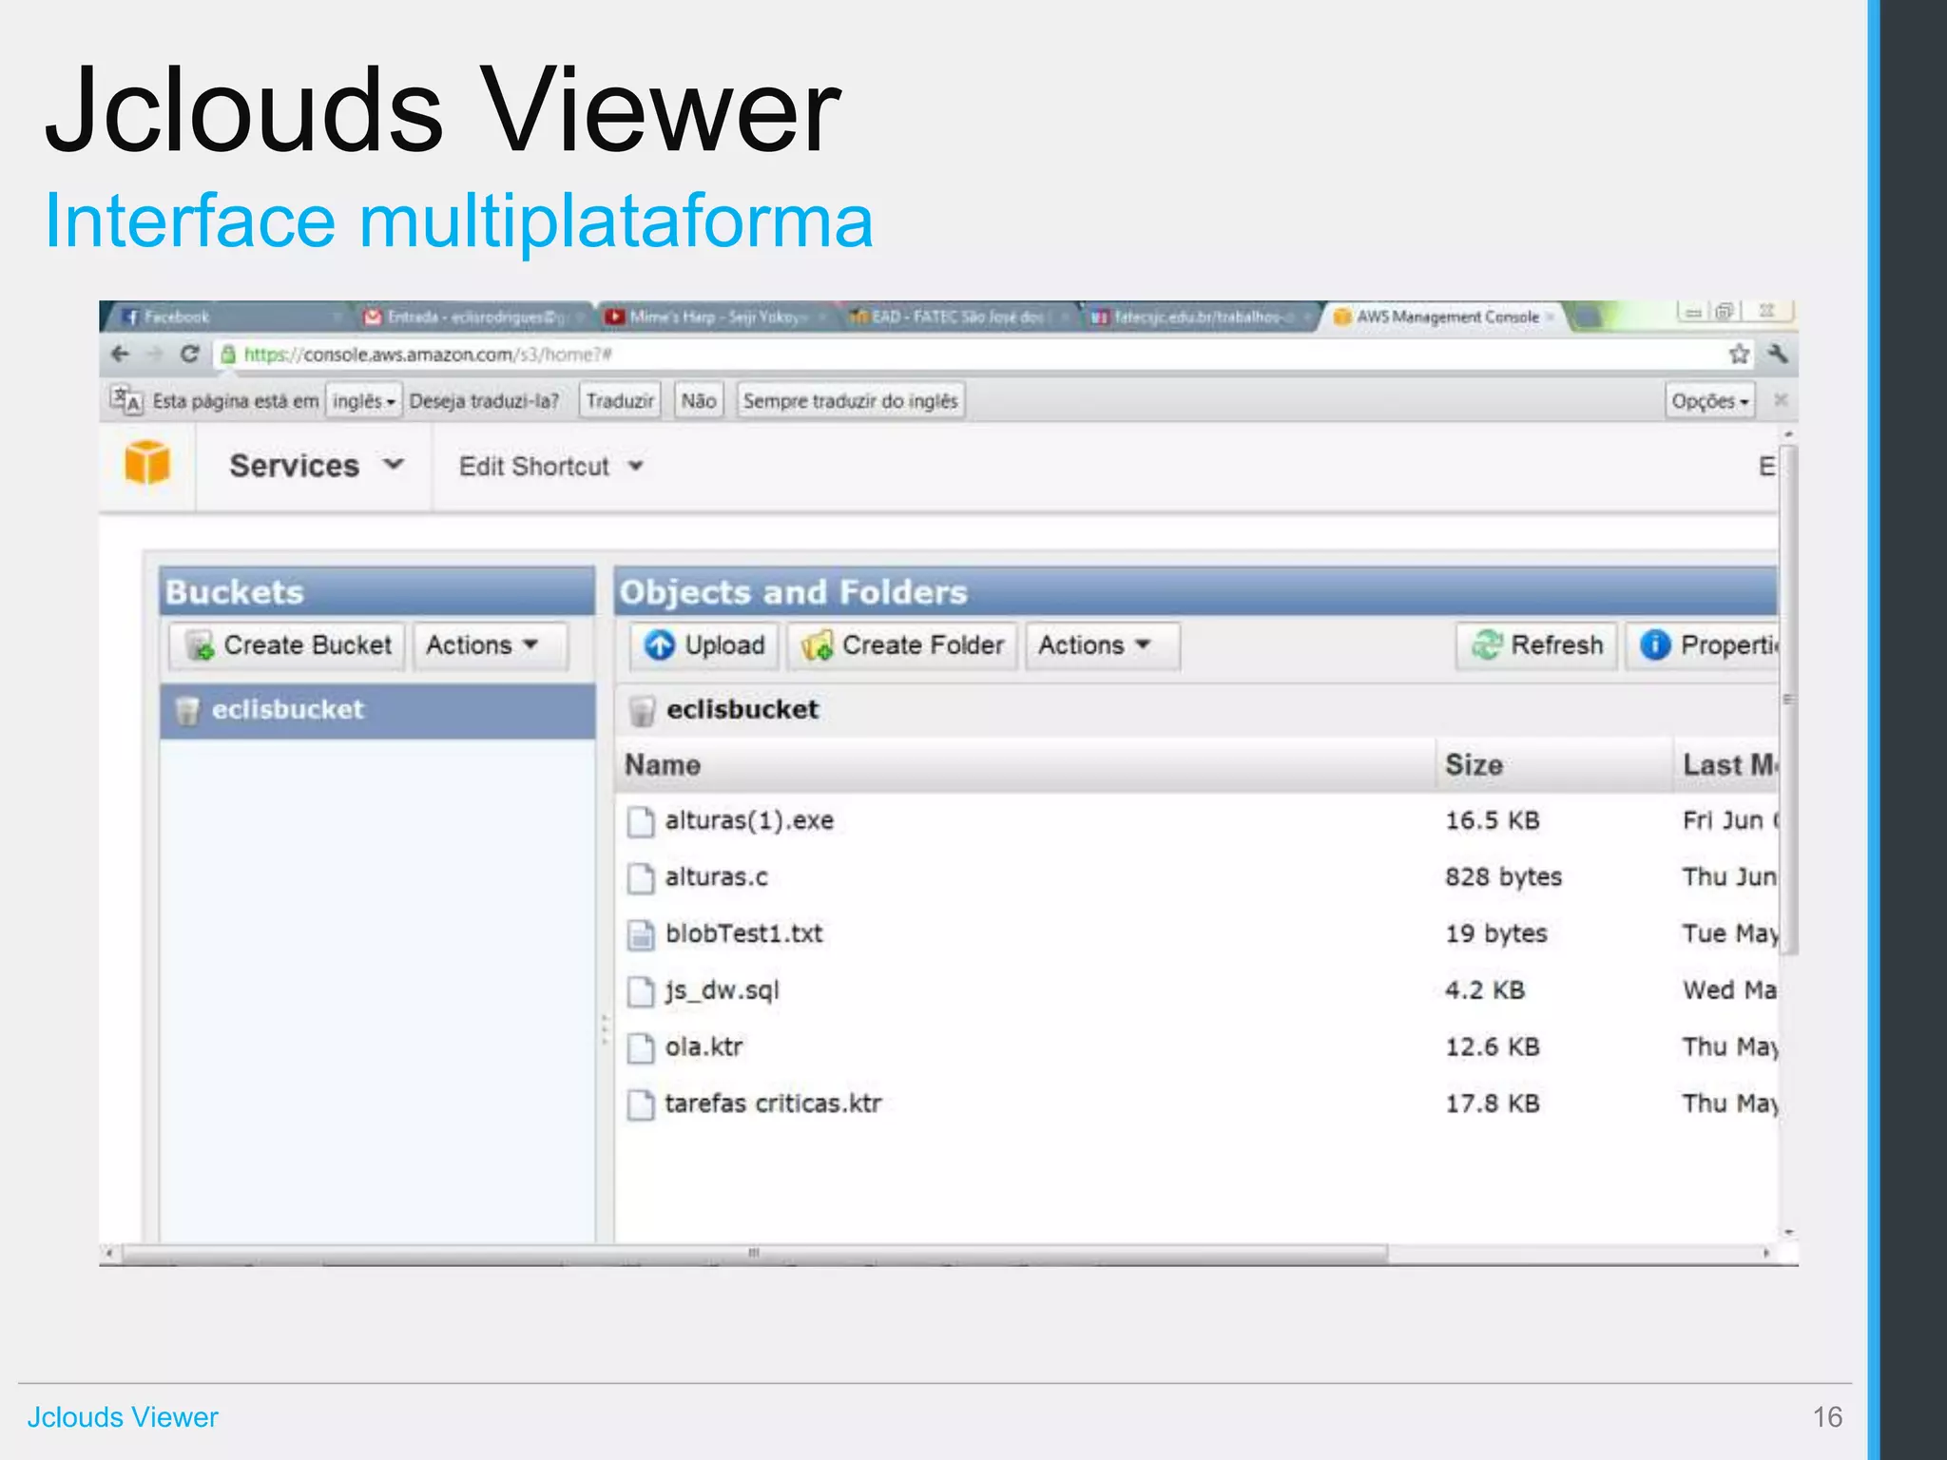Select the alturas.c file name

tap(716, 877)
